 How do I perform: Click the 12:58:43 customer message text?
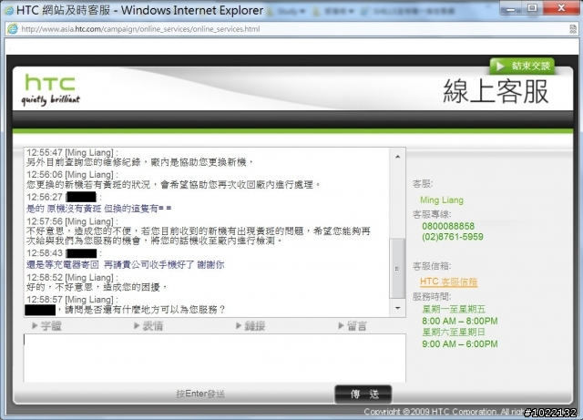click(x=126, y=265)
